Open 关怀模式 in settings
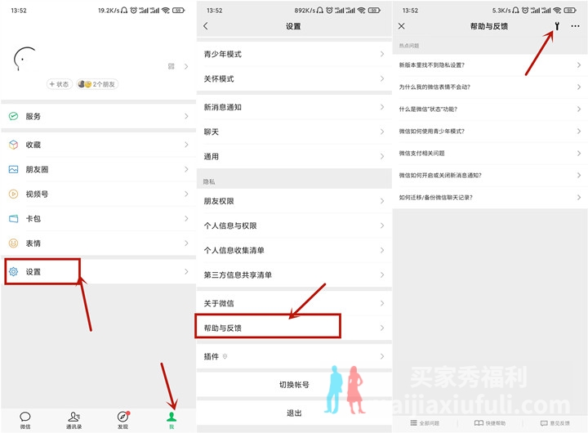The height and width of the screenshot is (433, 588). pos(294,78)
